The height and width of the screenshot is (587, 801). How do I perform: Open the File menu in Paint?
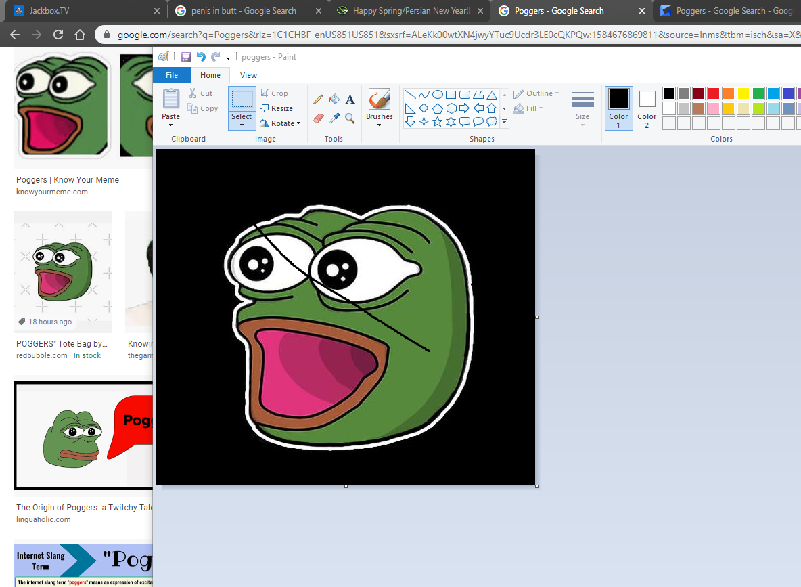tap(172, 75)
